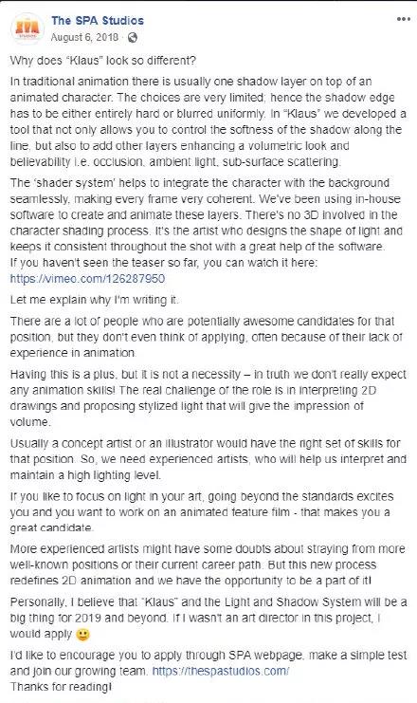
Task: Open The SPA Studios profile picture
Action: (27, 28)
